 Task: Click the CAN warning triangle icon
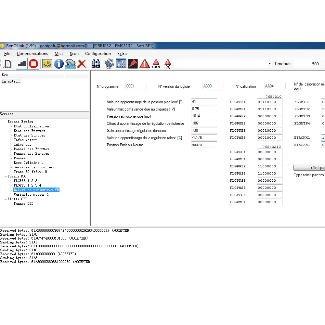(x=156, y=64)
